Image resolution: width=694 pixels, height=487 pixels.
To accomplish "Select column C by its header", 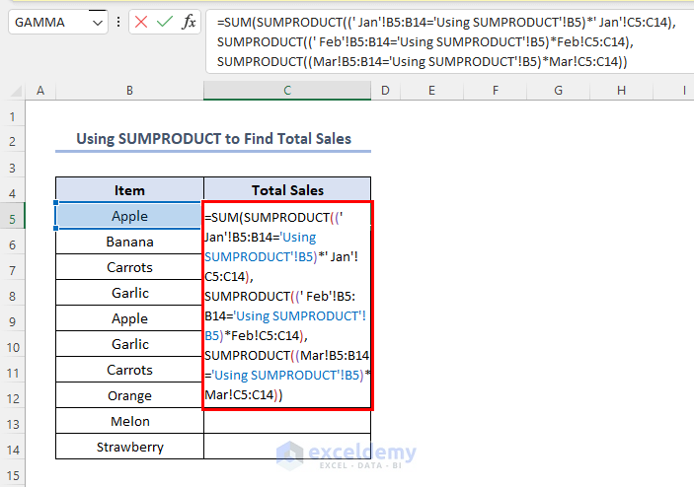I will click(287, 91).
